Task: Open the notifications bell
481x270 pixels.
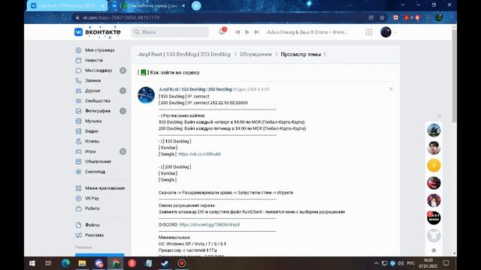Action: pyautogui.click(x=222, y=31)
